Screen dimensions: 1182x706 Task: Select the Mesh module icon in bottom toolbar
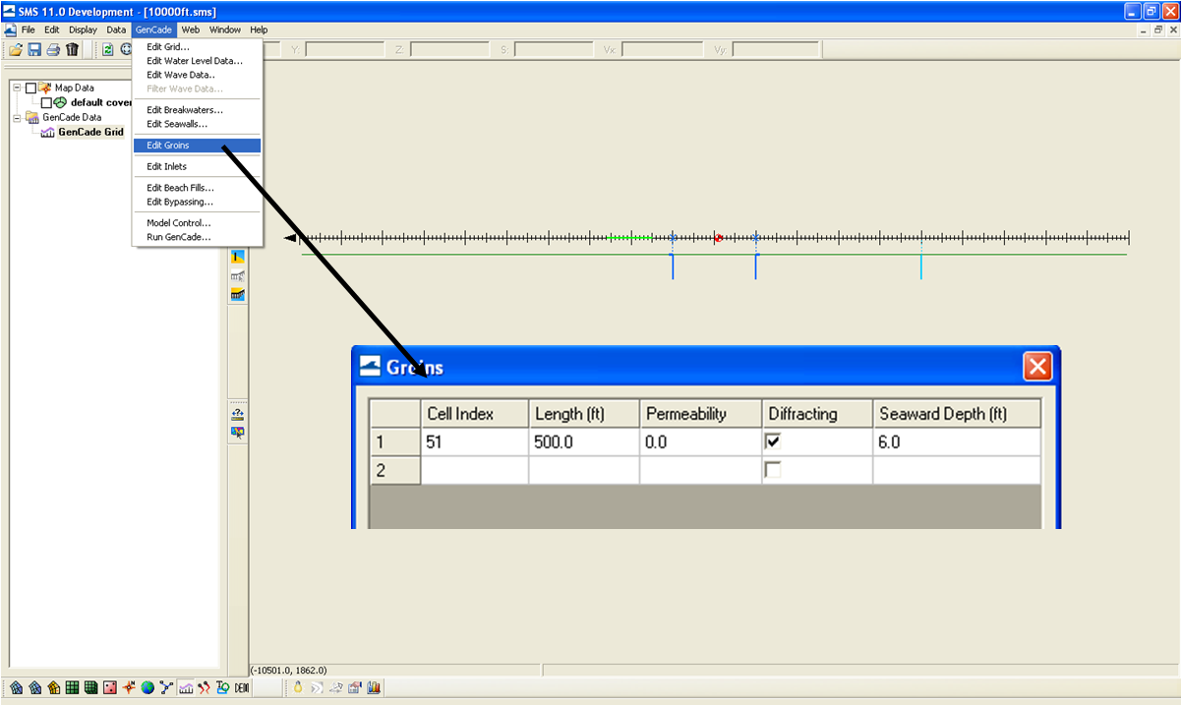tap(17, 688)
